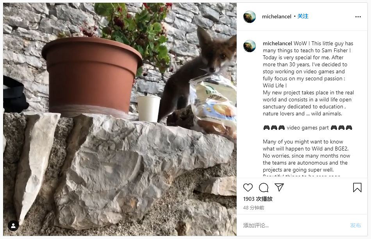Click the avatar beside the caption text
Screen dimensions: 371x239
point(250,46)
